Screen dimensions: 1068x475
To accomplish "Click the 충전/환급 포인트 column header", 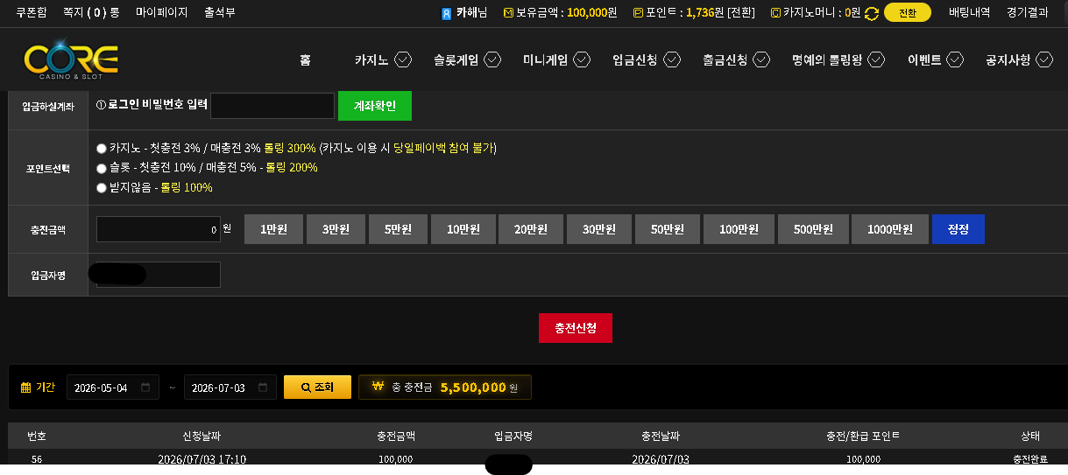I will (x=863, y=436).
